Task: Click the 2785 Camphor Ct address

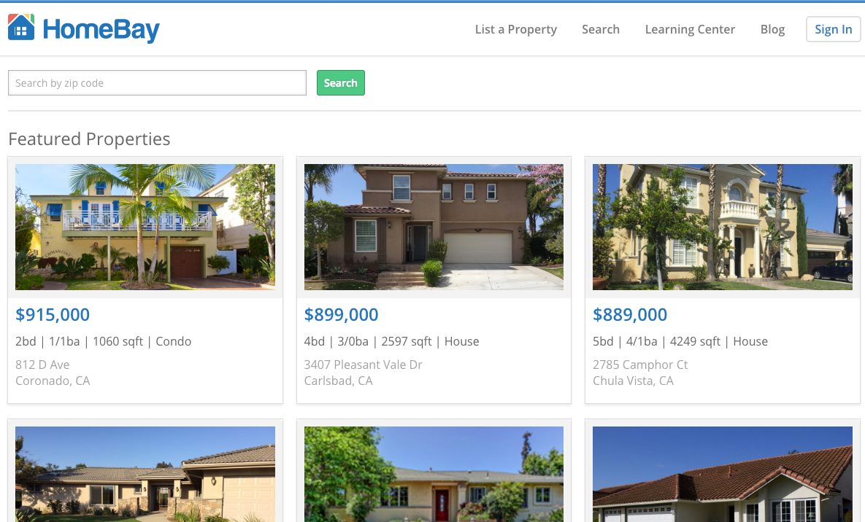Action: pyautogui.click(x=640, y=365)
